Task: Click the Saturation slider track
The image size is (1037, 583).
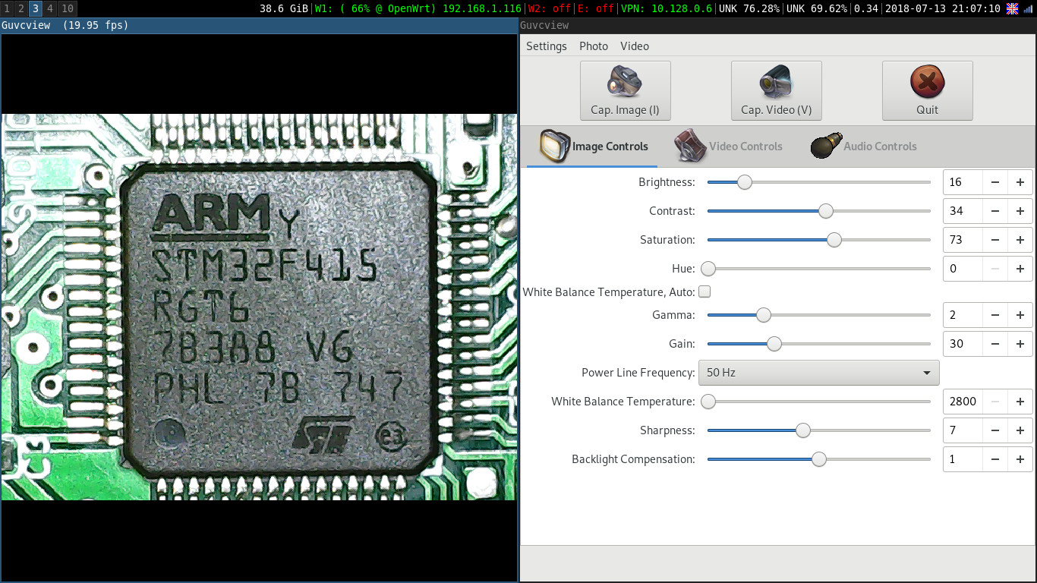Action: click(x=818, y=240)
